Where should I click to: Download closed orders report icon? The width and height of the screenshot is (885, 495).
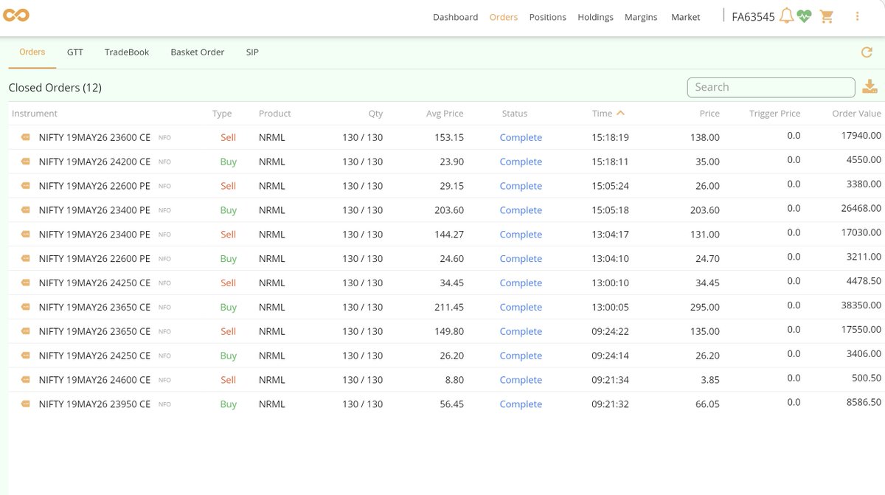tap(870, 86)
